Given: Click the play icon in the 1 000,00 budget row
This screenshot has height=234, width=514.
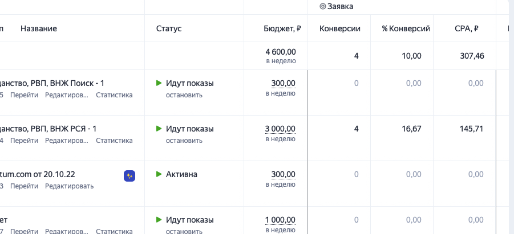Looking at the screenshot, I should pos(159,220).
